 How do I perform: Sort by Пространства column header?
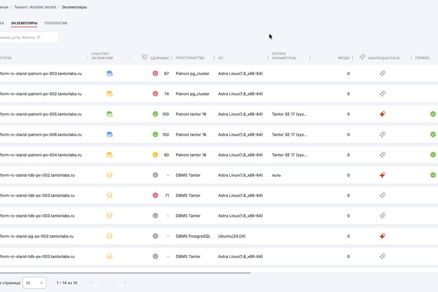click(x=190, y=58)
